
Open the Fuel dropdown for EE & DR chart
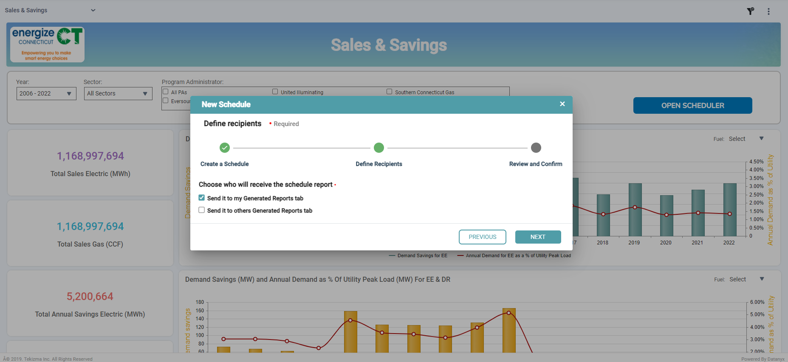[x=747, y=279]
